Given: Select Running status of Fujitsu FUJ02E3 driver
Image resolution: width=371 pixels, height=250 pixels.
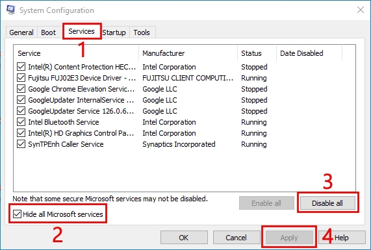Looking at the screenshot, I should coord(254,78).
